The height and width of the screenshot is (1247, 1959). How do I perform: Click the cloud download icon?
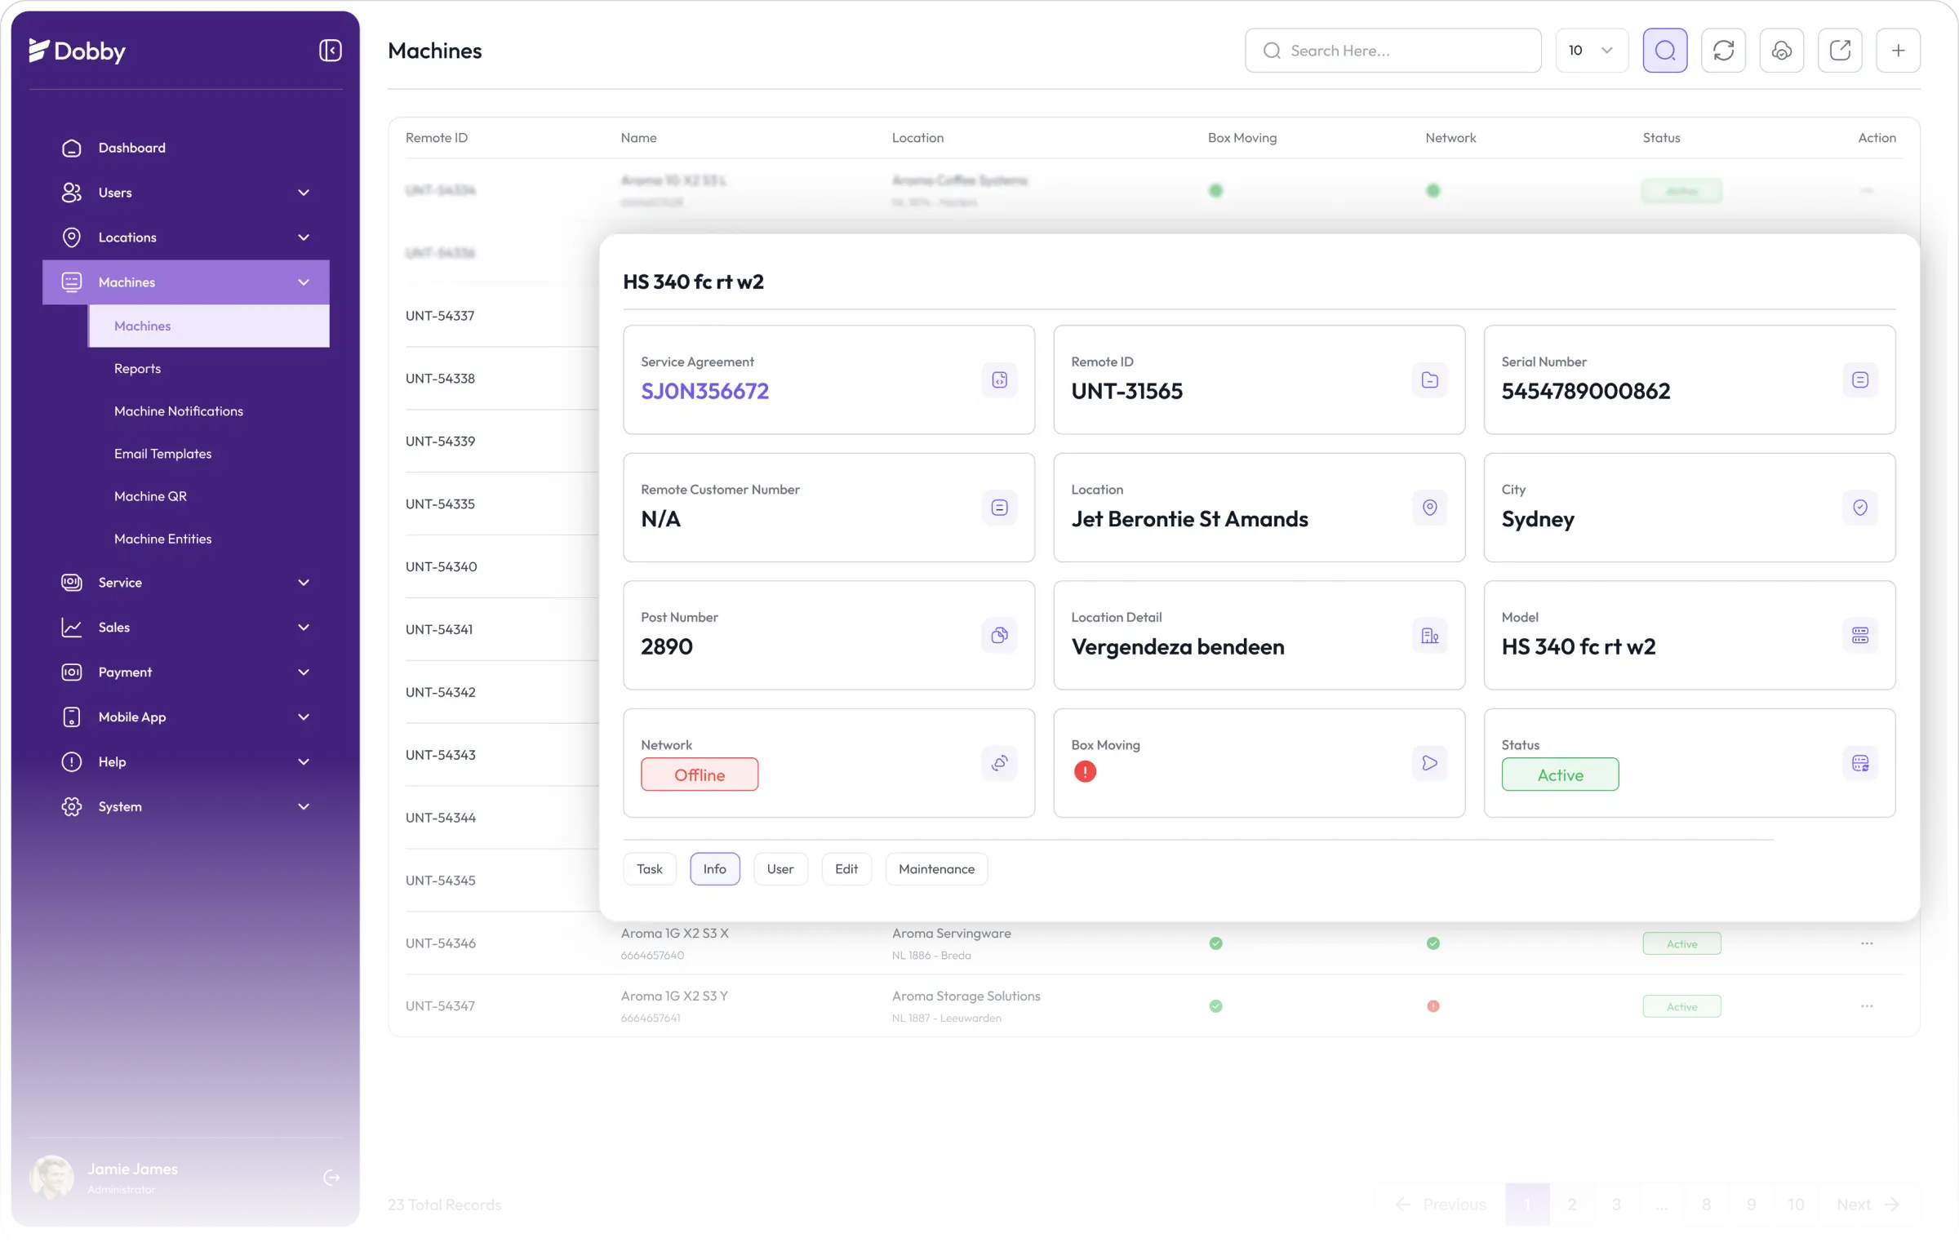pos(1781,51)
